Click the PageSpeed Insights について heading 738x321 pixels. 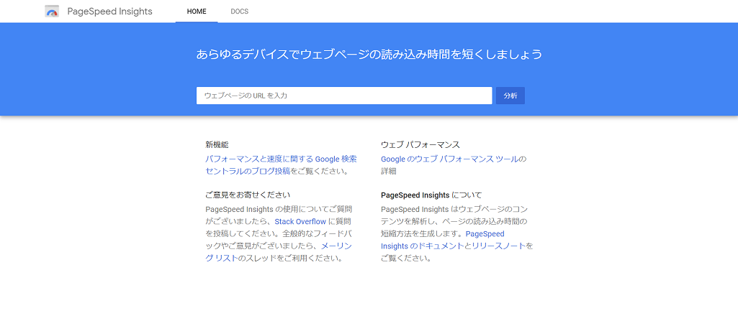point(431,195)
